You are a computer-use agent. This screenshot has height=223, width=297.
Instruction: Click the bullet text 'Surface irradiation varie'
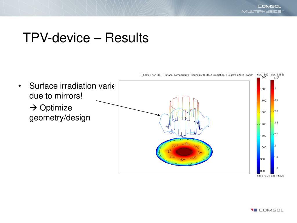72,86
